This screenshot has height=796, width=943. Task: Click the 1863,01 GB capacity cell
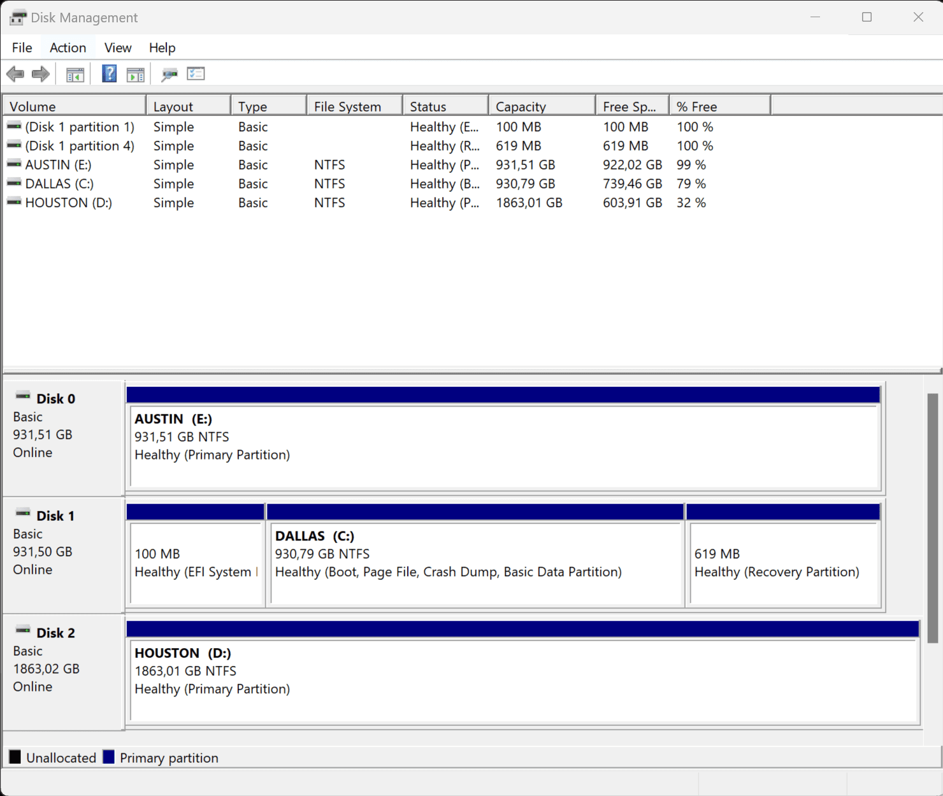(529, 203)
